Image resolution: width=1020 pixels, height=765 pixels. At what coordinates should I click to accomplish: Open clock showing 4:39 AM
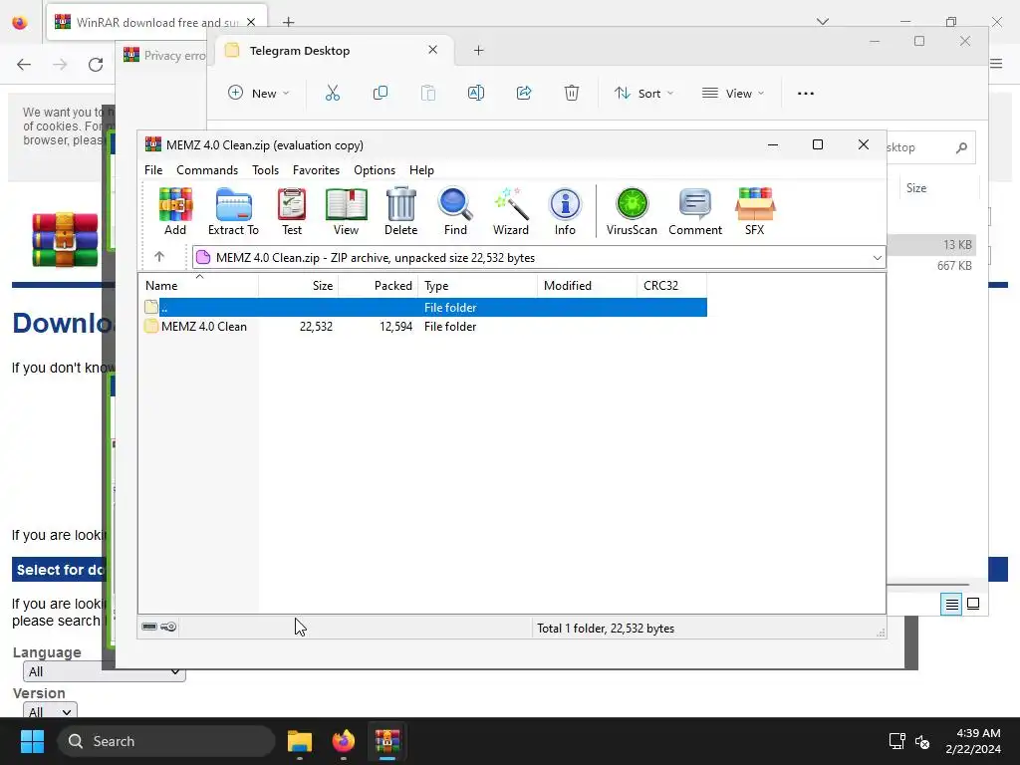(x=973, y=741)
